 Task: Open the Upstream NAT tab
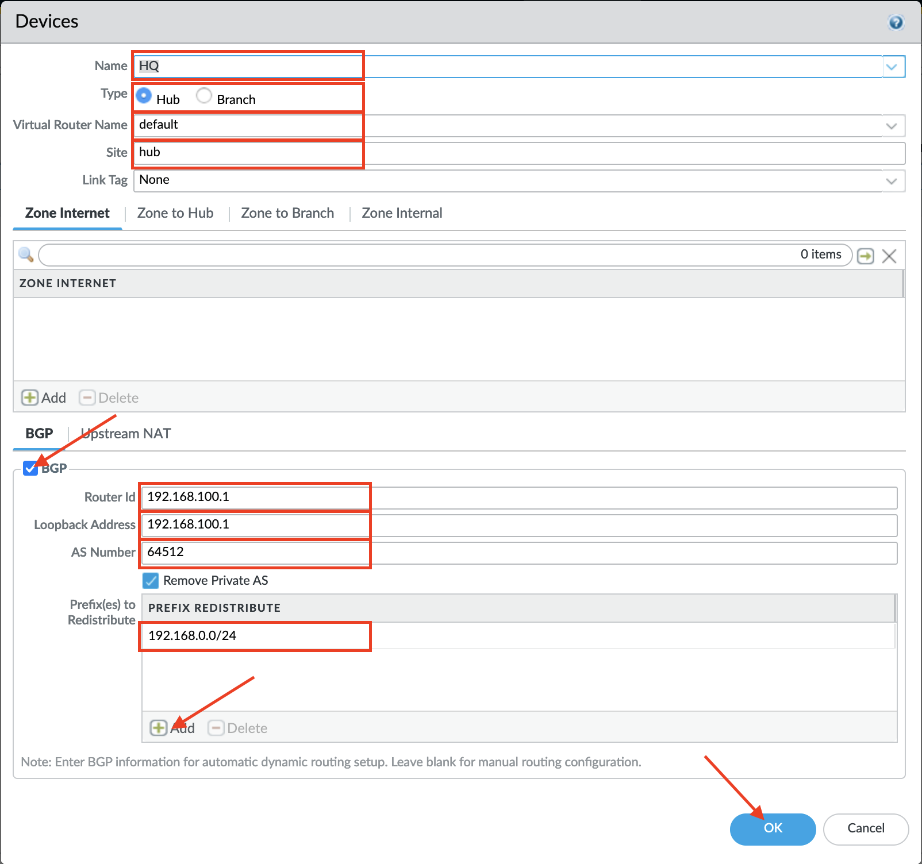[124, 433]
